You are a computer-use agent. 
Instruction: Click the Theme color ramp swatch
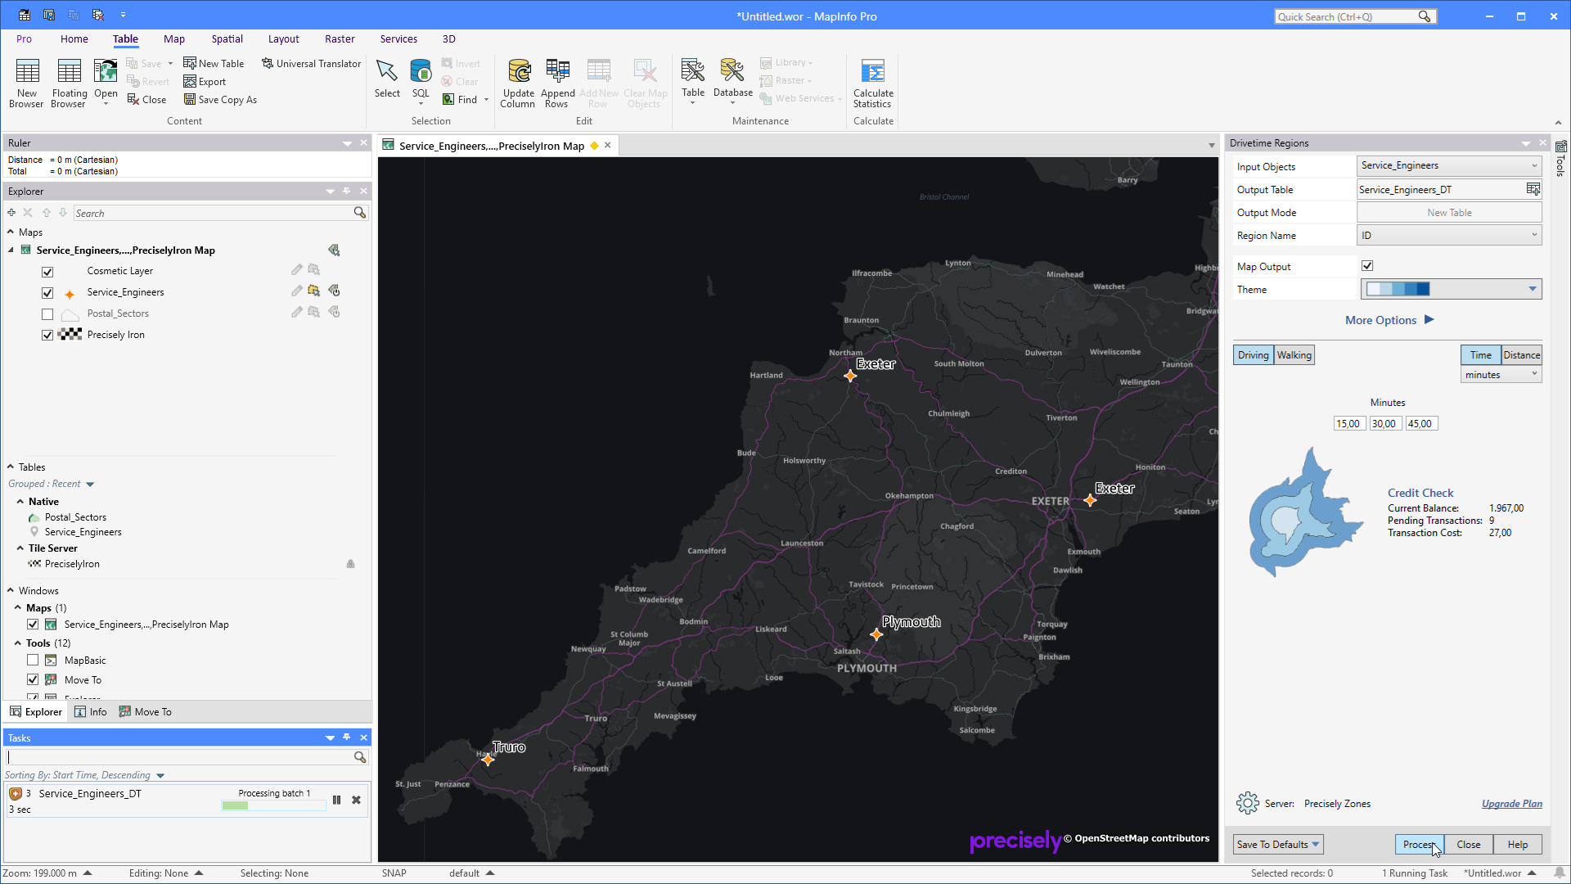(1398, 289)
